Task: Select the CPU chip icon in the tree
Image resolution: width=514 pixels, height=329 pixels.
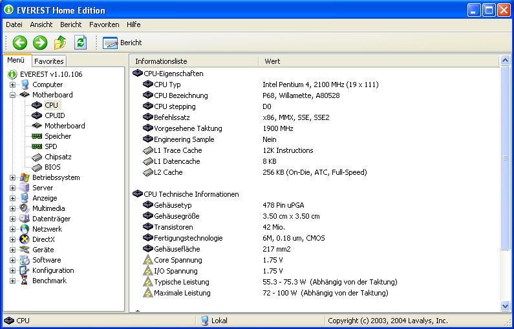Action: (x=37, y=105)
